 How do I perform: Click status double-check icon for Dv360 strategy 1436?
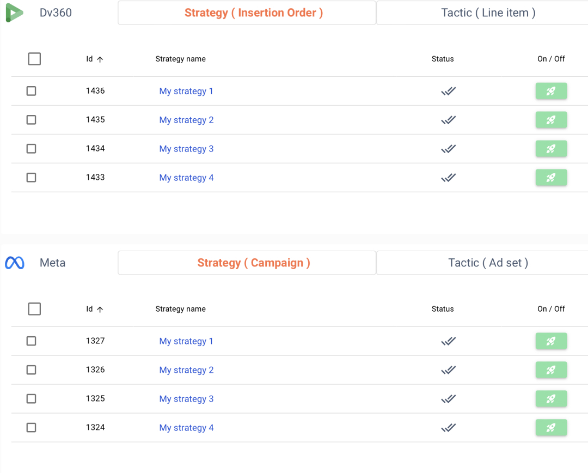coord(448,91)
